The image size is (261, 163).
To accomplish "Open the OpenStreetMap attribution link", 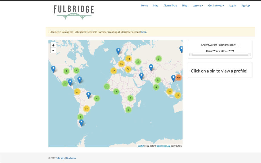I will point(163,146).
